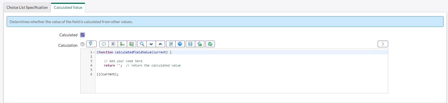The height and width of the screenshot is (103, 448).
Task: Click line number 5 in gutter
Action: click(91, 70)
